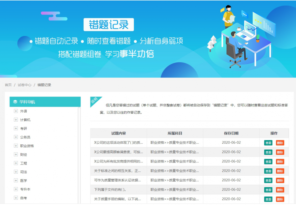View the question 'X公司的这项活动体现了'

pos(268,143)
